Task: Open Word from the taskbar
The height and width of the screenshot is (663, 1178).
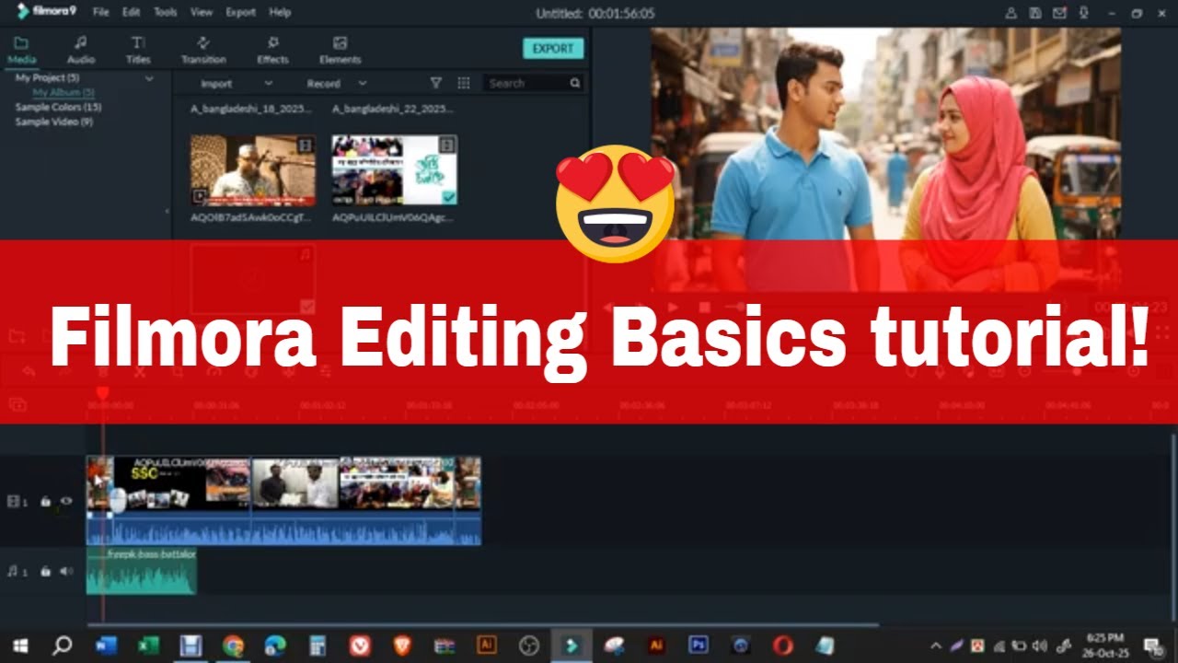Action: pos(106,646)
